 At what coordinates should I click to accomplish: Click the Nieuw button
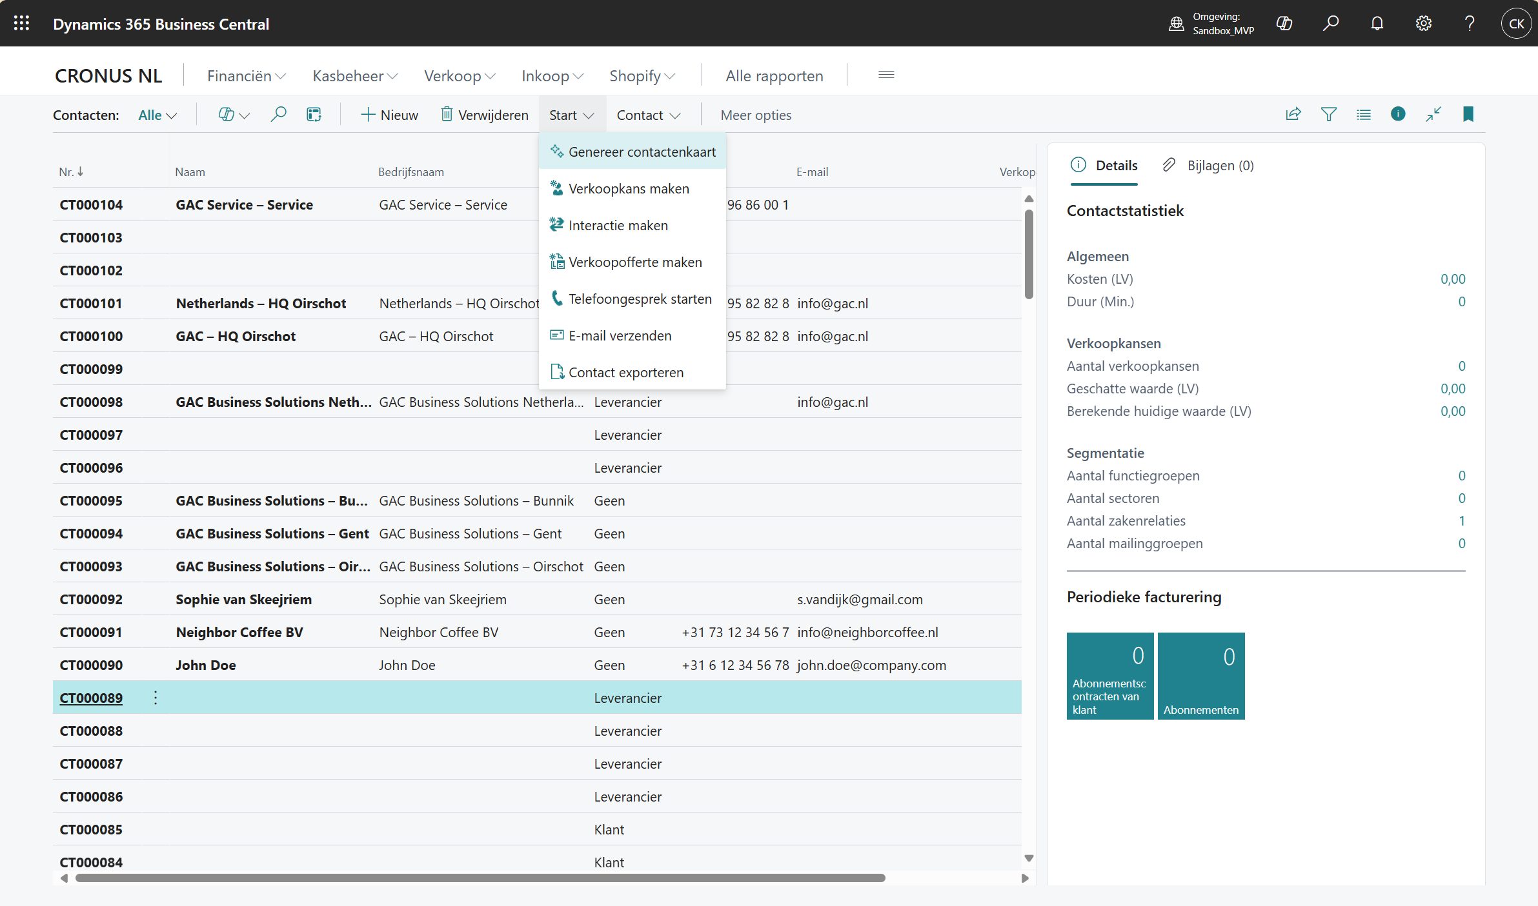389,115
